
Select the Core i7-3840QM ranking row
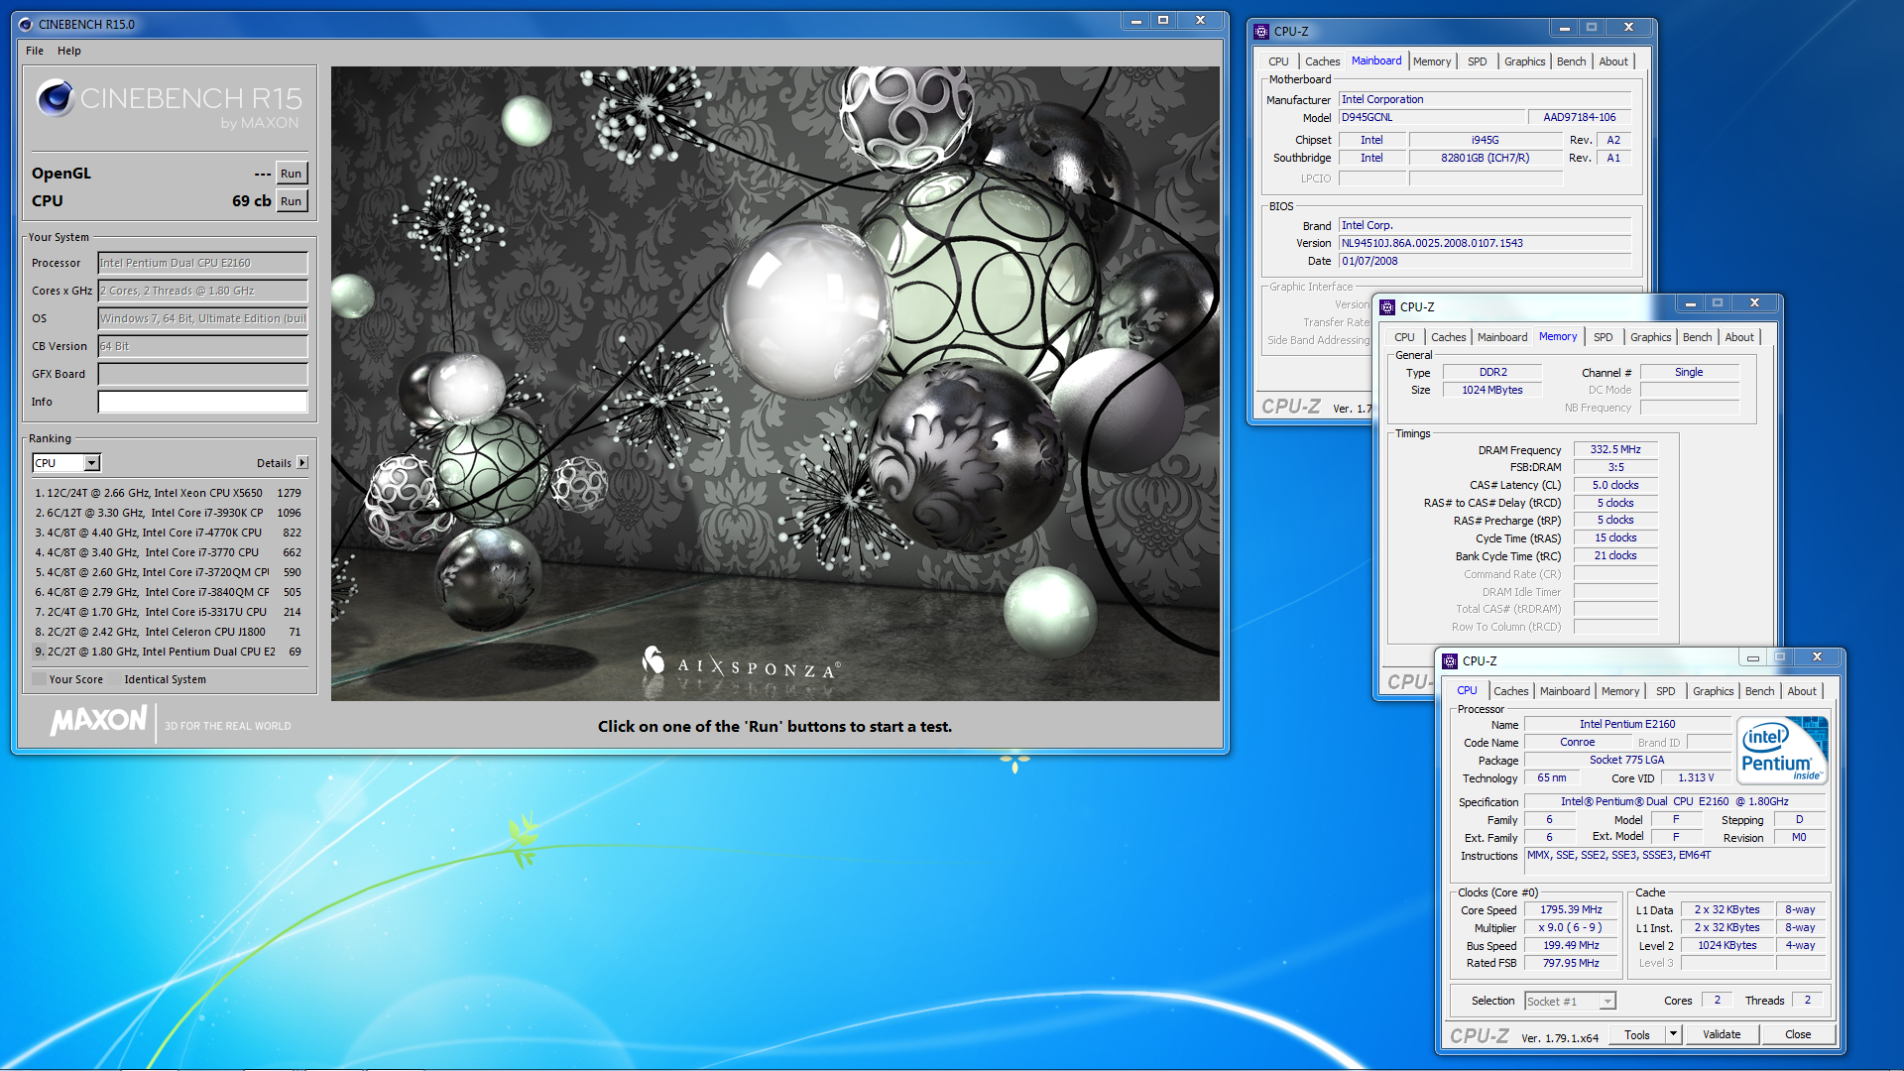(169, 592)
